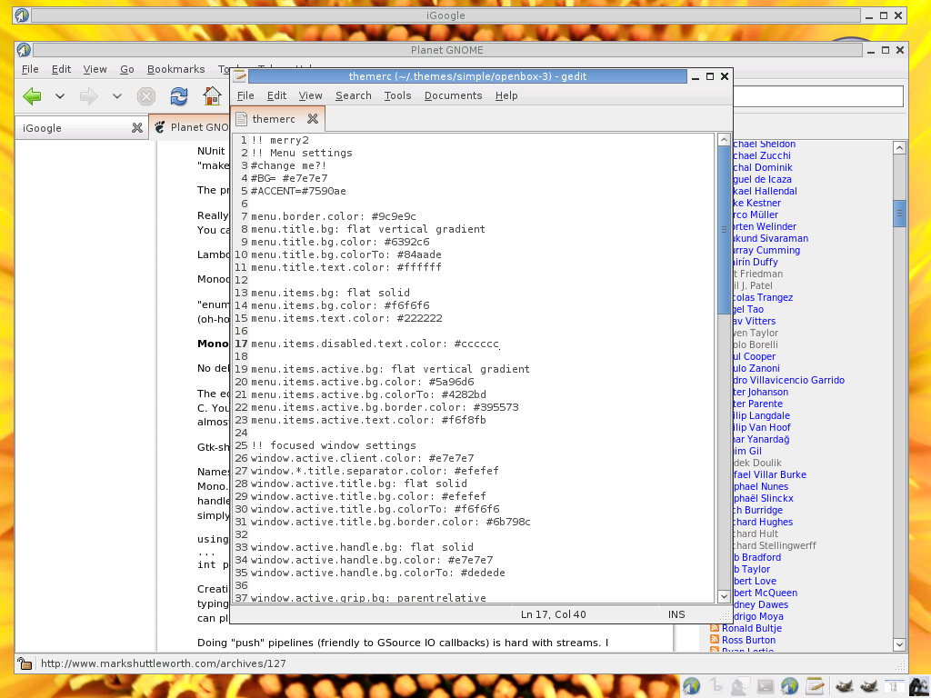
Task: Click the browser address input field
Action: pyautogui.click(x=818, y=95)
